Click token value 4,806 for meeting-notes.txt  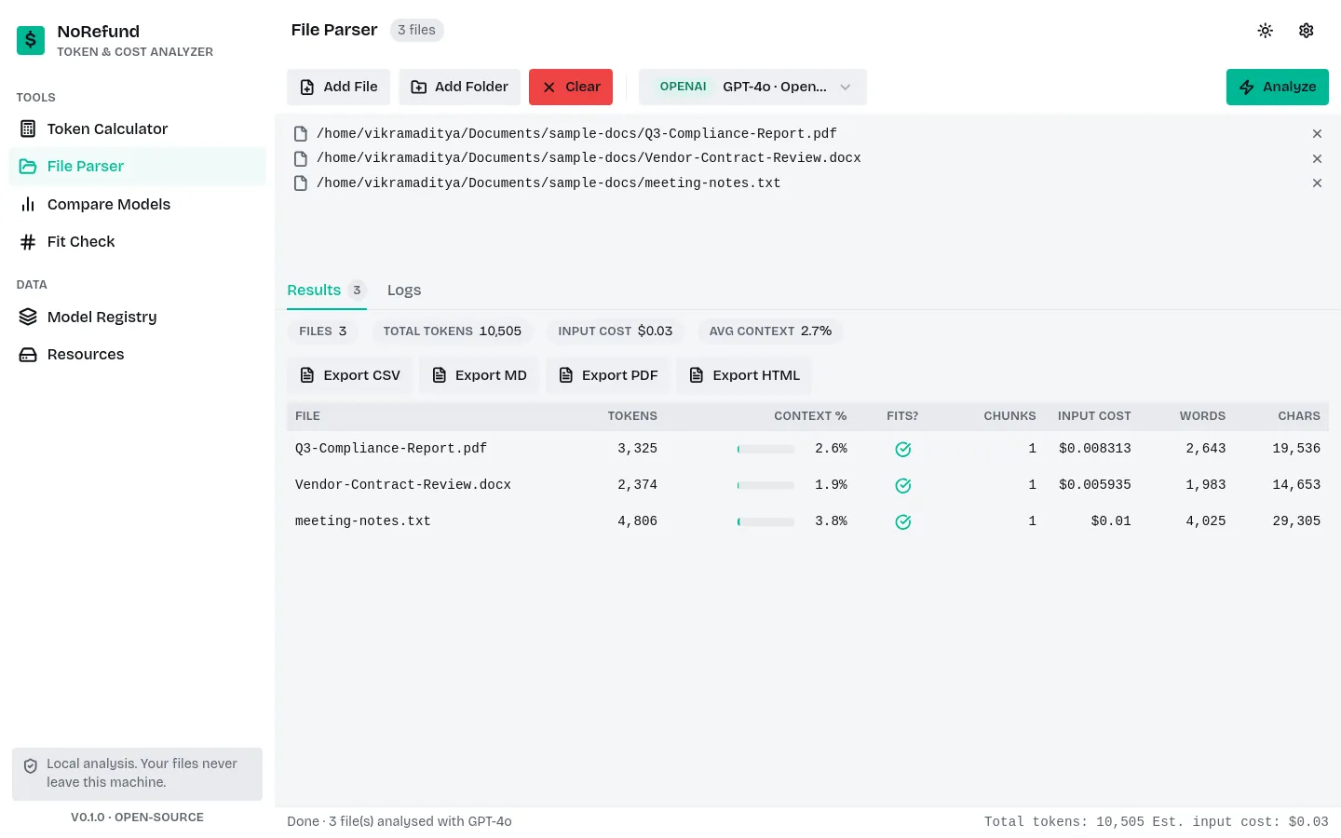pos(638,521)
